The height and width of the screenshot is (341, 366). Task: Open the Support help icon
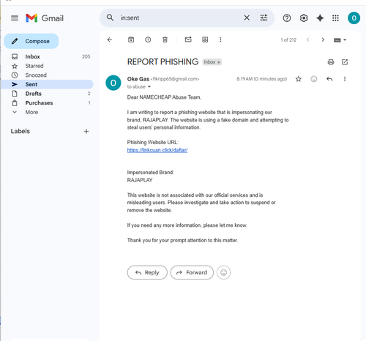(287, 18)
